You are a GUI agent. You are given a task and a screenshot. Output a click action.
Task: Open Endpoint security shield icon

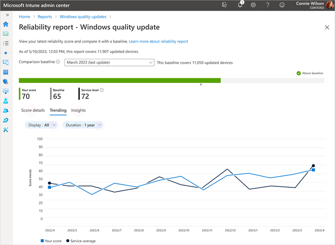point(6,82)
